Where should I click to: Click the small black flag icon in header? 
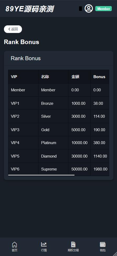80,8
